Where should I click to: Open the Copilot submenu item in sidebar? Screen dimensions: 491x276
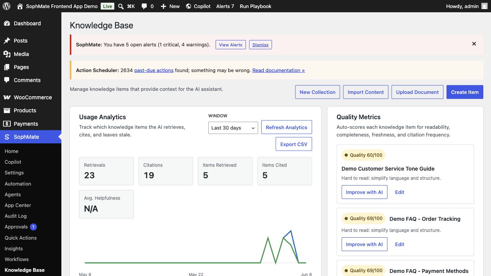[x=13, y=162]
